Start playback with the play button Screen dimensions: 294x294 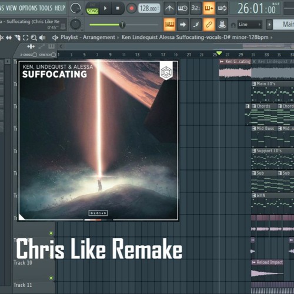tap(105, 8)
